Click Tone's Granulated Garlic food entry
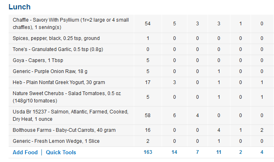The width and height of the screenshot is (274, 162). (58, 49)
